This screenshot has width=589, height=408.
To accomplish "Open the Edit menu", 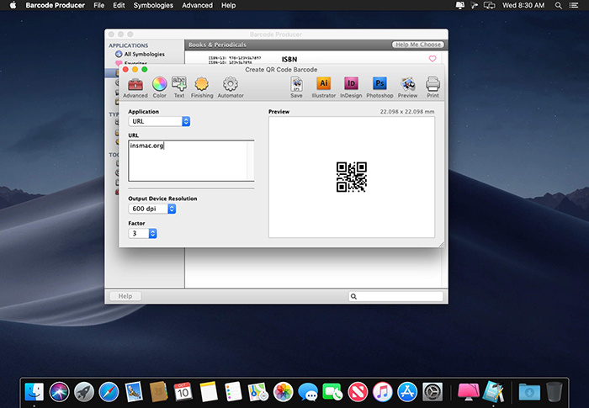I will point(119,5).
